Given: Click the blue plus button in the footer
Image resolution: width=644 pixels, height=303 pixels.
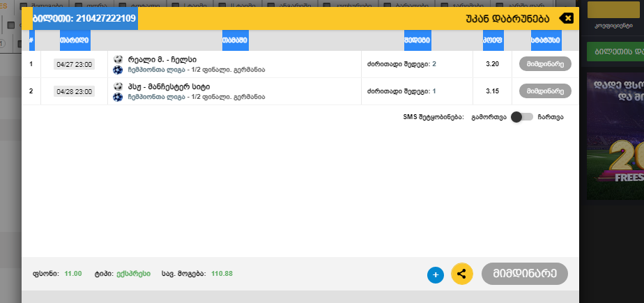Looking at the screenshot, I should pos(436,274).
